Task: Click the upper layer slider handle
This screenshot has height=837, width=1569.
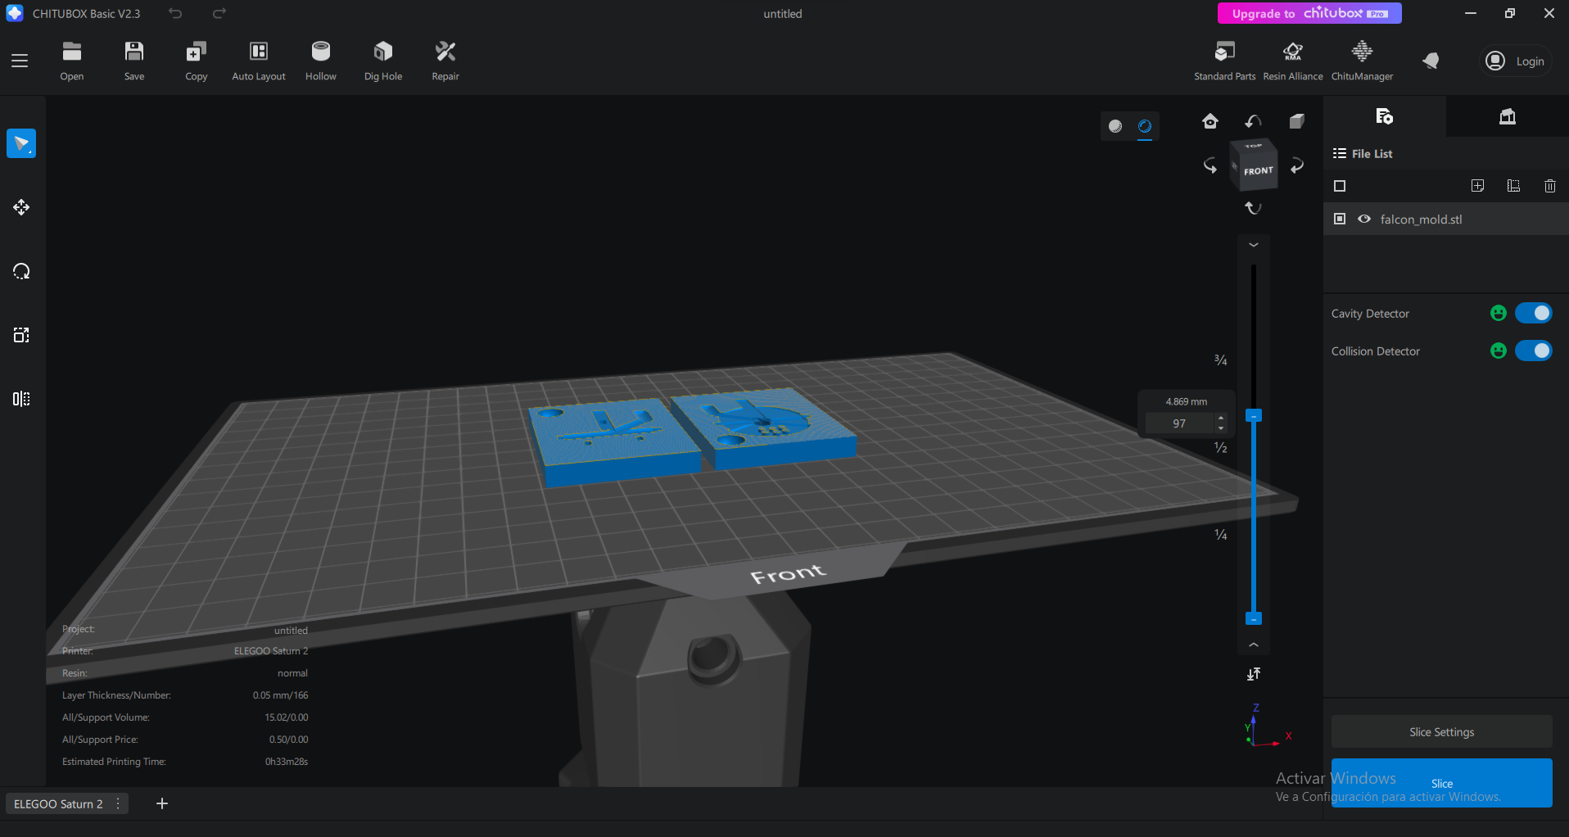Action: click(1254, 415)
